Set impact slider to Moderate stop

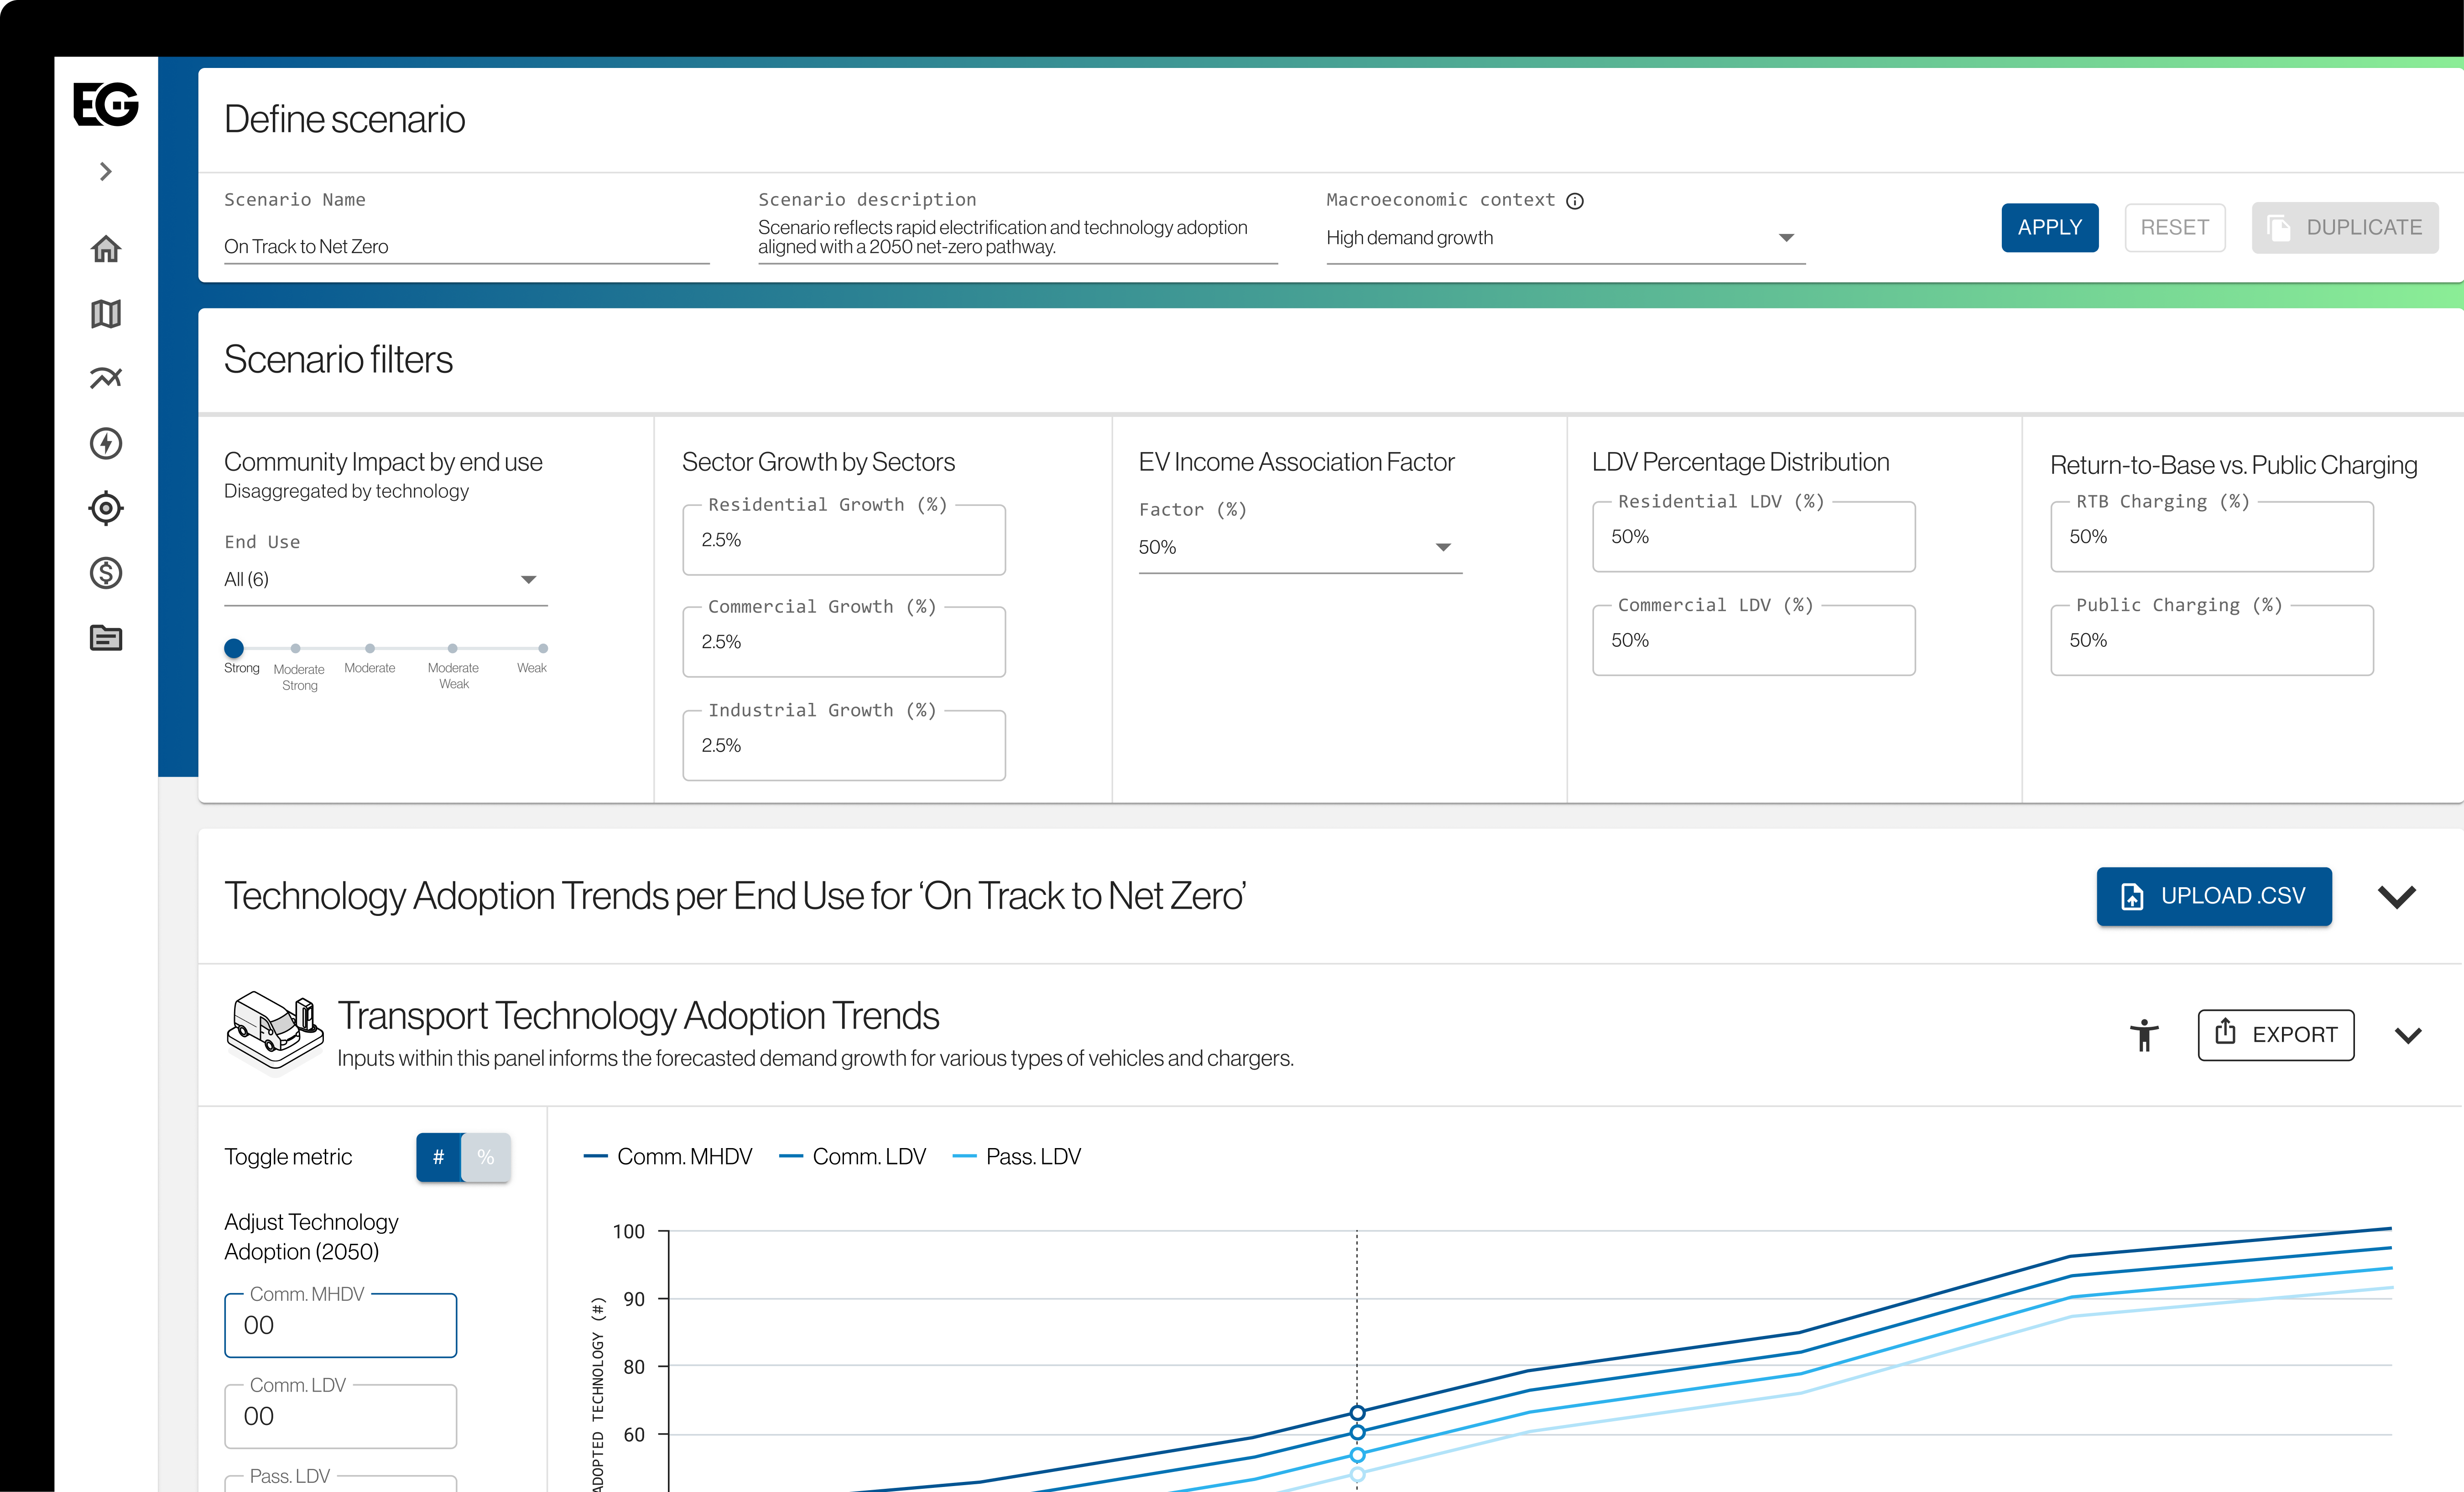point(370,649)
